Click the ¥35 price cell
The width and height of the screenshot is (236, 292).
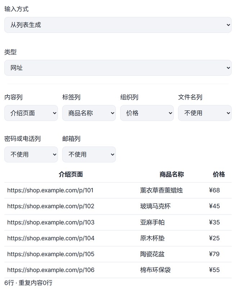214,222
